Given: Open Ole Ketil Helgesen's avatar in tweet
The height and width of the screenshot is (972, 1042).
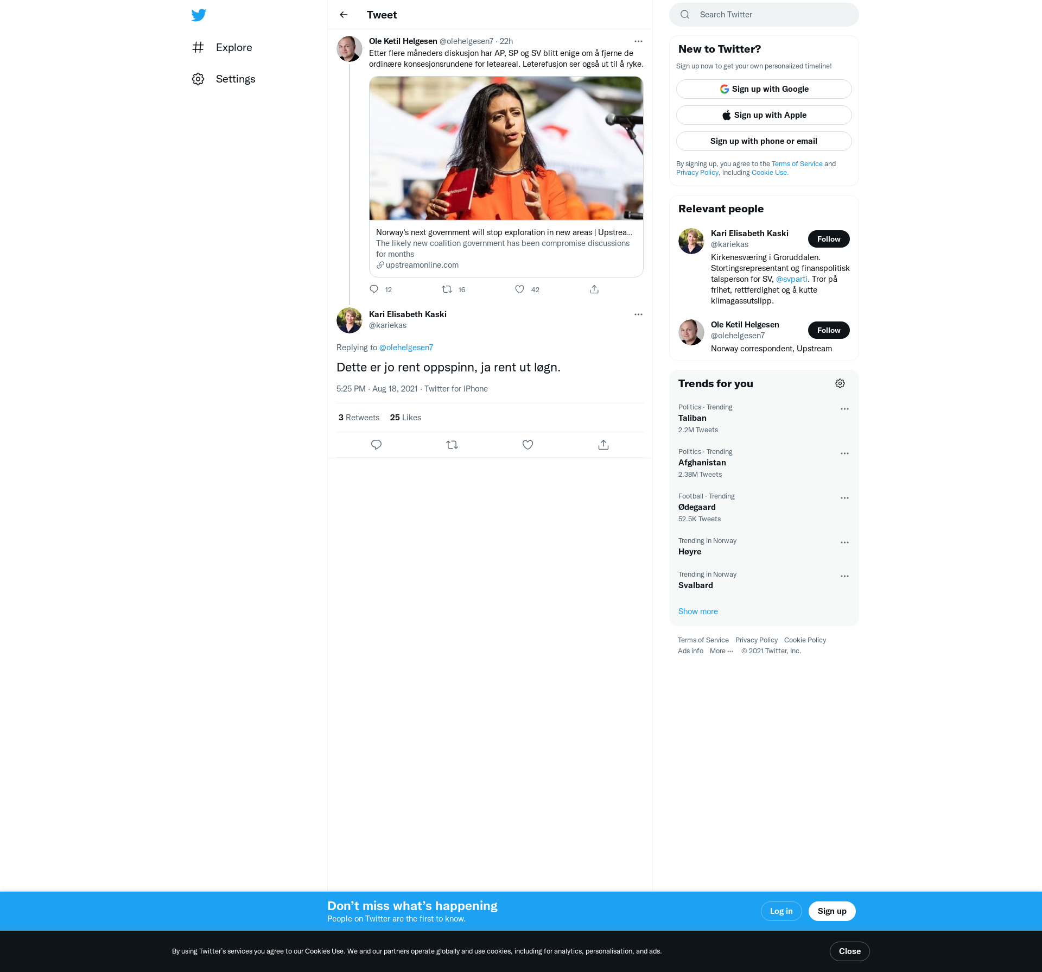Looking at the screenshot, I should click(x=350, y=49).
